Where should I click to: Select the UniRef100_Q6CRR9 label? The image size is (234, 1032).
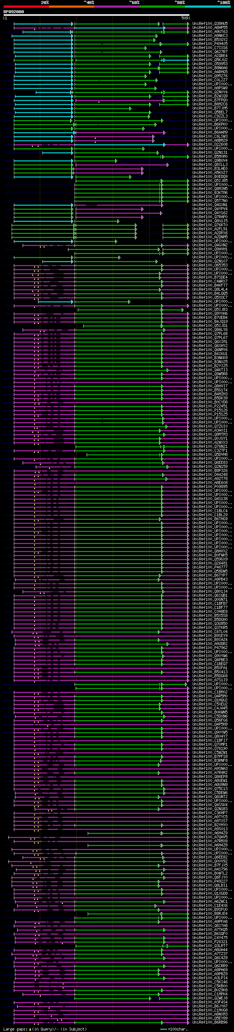click(210, 966)
